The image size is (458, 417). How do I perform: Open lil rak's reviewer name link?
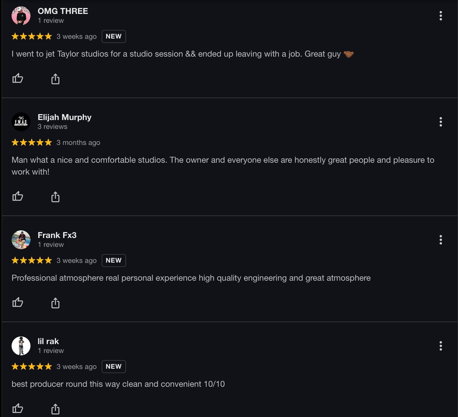tap(48, 341)
